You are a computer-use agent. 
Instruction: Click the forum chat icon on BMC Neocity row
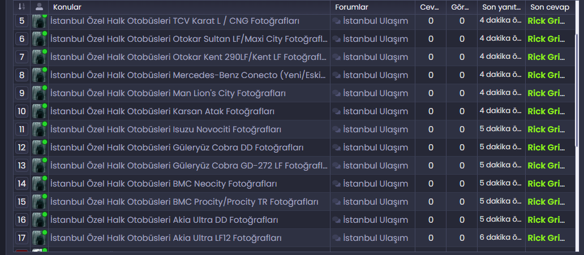[x=337, y=184]
